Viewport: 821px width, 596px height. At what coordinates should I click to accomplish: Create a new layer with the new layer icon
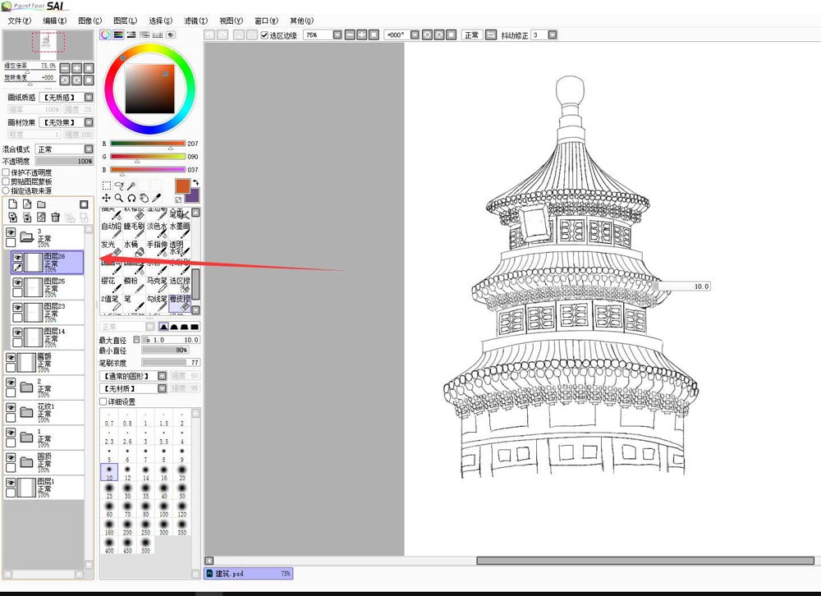[x=13, y=204]
